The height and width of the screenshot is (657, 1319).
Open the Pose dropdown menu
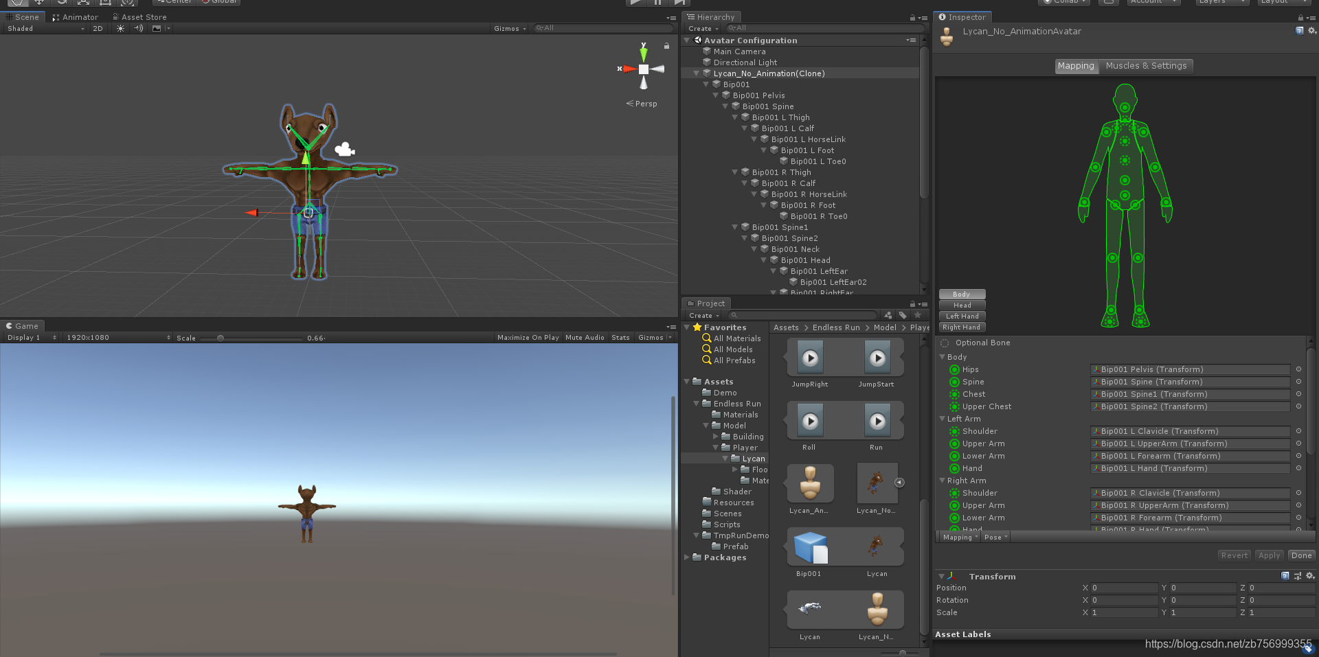tap(995, 538)
